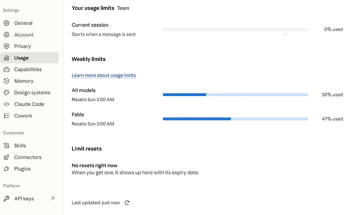Open Plugins under Customize
This screenshot has height=215, width=350.
tap(29, 169)
